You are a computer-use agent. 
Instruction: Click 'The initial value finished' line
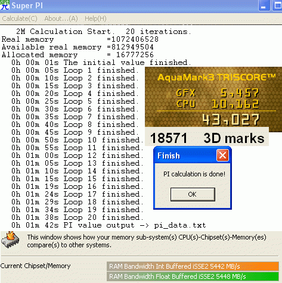click(x=101, y=63)
